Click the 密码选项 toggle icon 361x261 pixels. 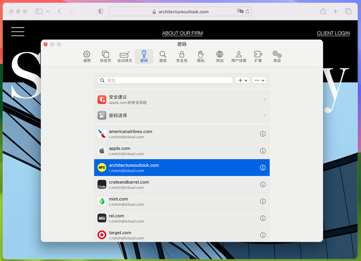pyautogui.click(x=102, y=115)
